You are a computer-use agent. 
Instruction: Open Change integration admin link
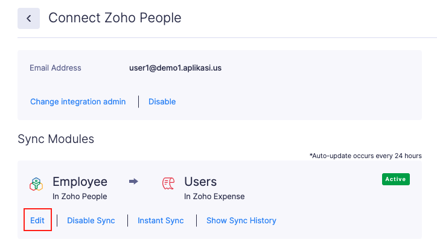click(78, 102)
